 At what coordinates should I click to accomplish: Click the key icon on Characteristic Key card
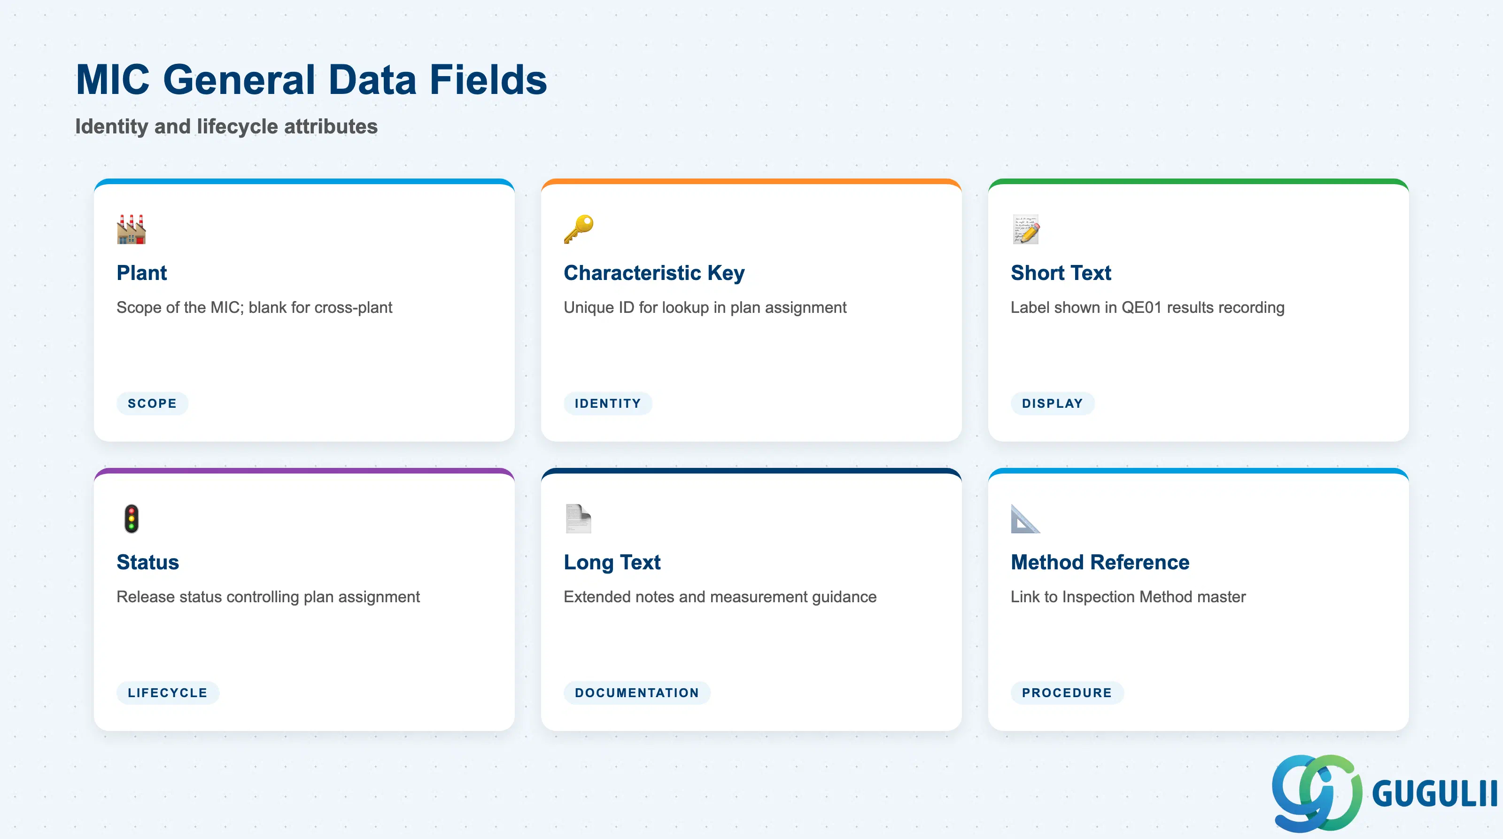(x=578, y=229)
